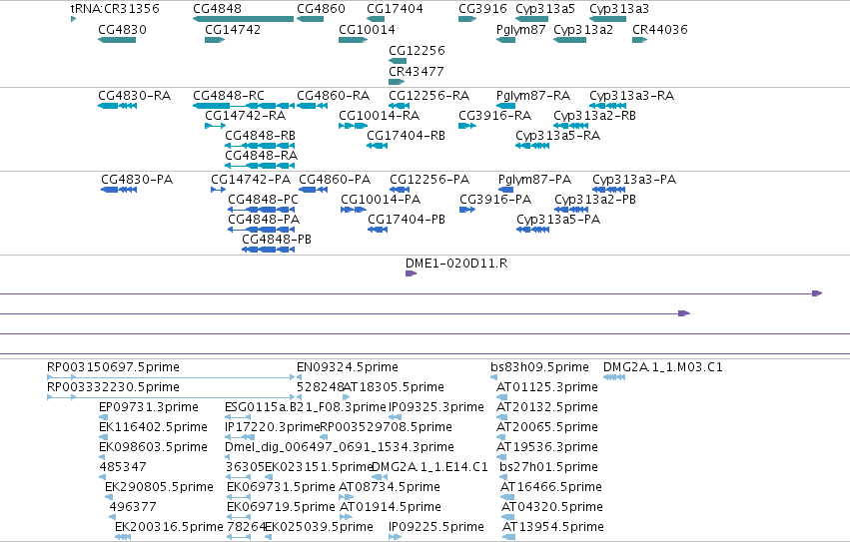
Task: Select the EP09731.3prime EST
Action: point(103,417)
